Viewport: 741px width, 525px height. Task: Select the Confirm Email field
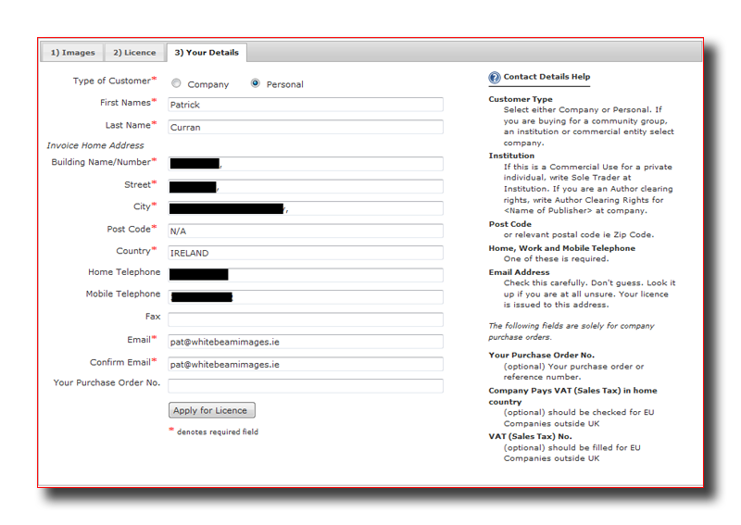305,364
